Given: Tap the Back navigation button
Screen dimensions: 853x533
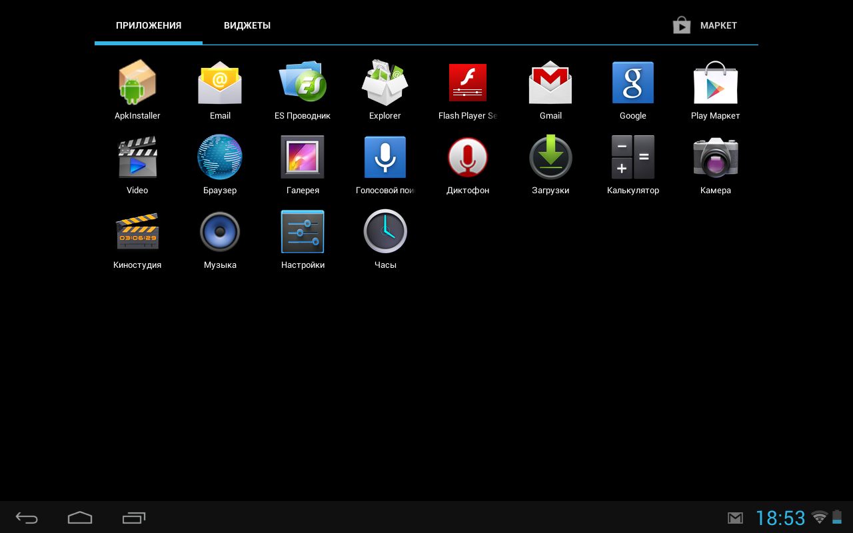Looking at the screenshot, I should coord(27,518).
